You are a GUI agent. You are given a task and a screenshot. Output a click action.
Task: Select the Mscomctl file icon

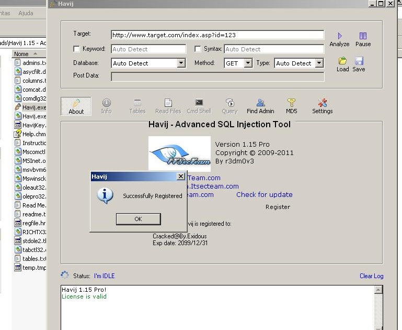click(17, 152)
